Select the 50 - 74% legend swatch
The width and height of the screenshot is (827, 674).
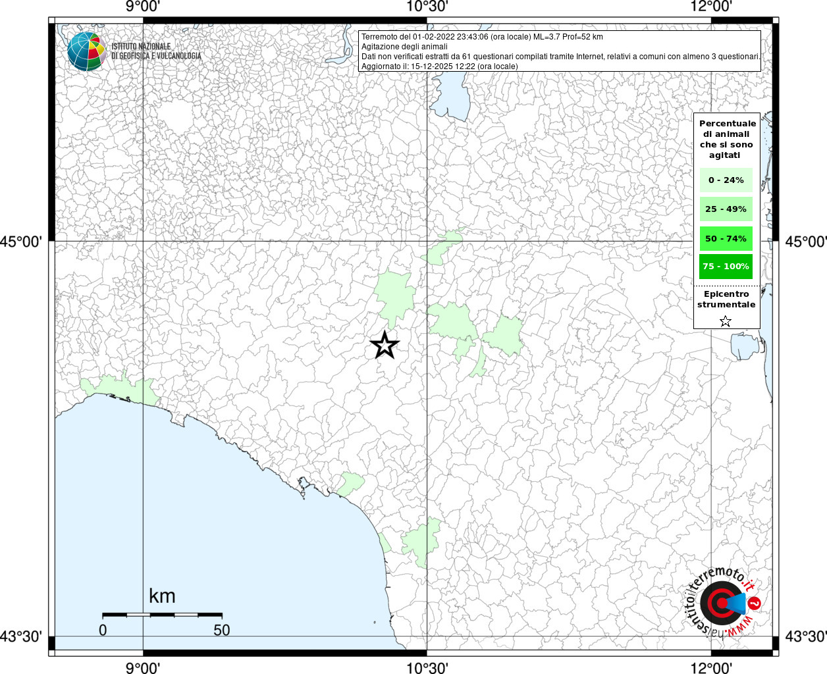pyautogui.click(x=726, y=238)
